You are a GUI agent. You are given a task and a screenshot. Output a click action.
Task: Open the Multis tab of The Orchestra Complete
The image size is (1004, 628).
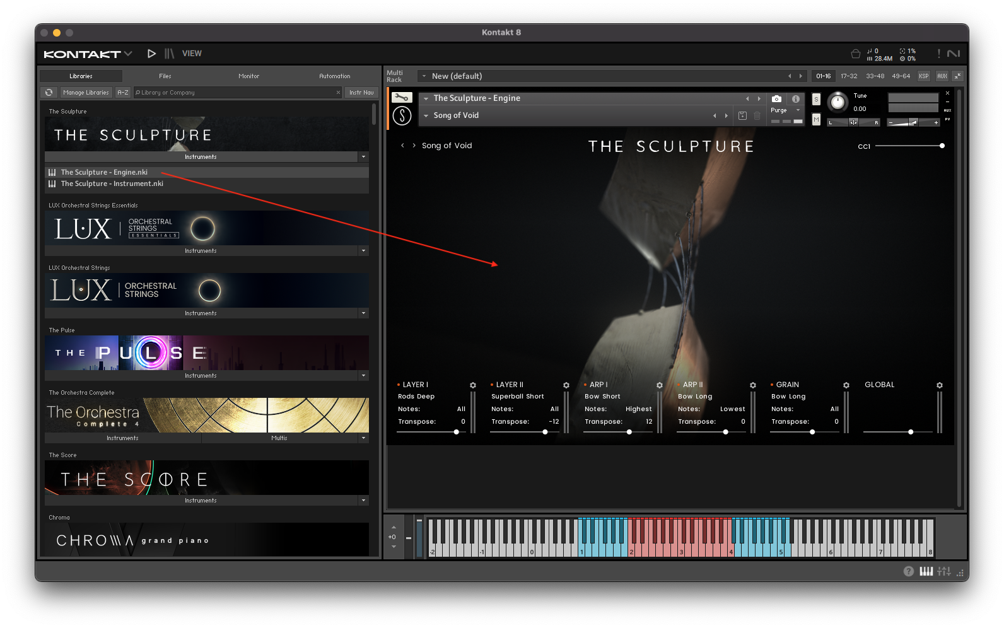point(279,438)
